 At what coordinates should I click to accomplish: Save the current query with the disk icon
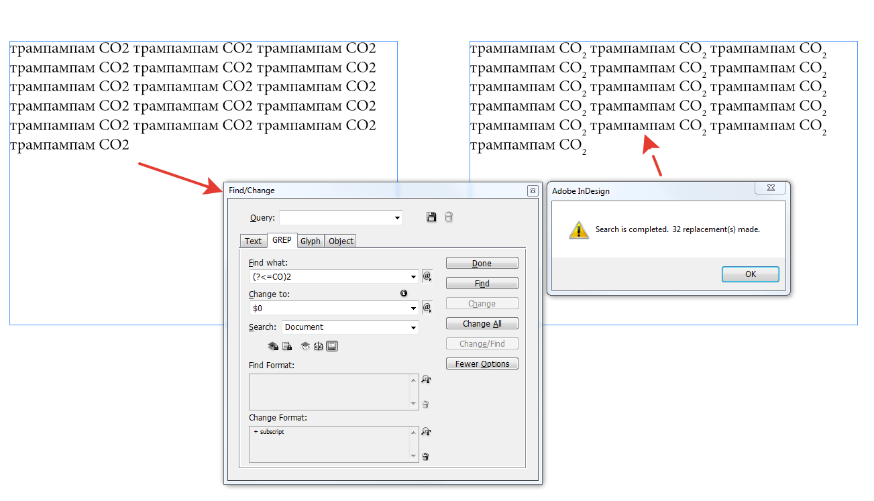[431, 217]
